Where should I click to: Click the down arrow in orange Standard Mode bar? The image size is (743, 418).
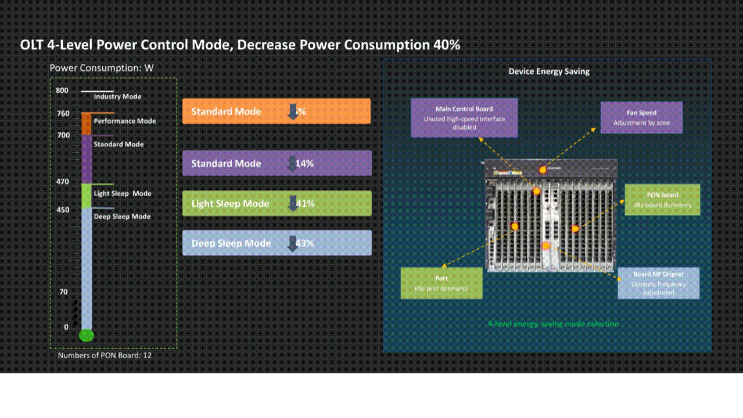[293, 111]
